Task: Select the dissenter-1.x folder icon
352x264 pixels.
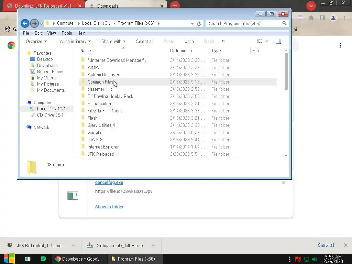Action: point(83,89)
